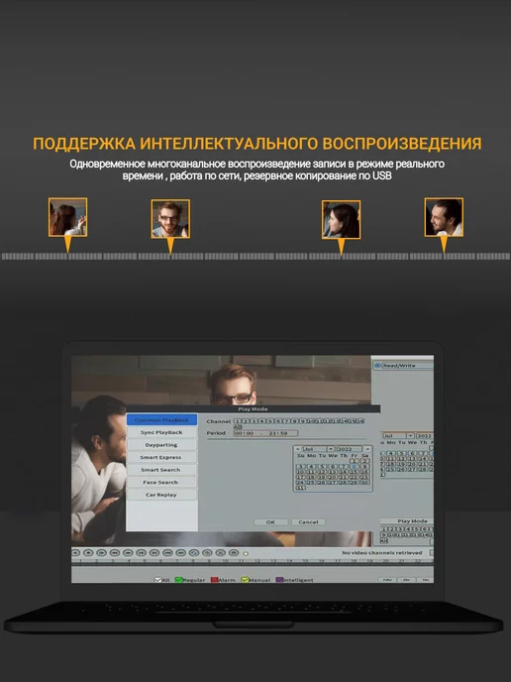Screen dimensions: 511x682
Task: Click the next frame playback icon
Action: coord(154,553)
